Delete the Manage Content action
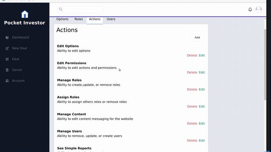 pos(192,124)
